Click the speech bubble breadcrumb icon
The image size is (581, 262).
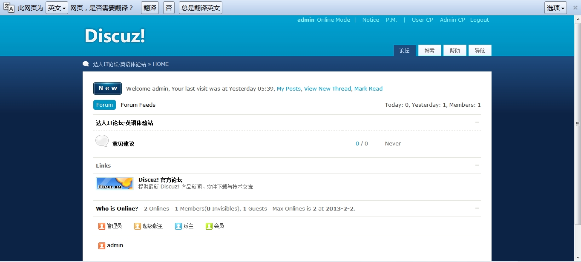click(x=86, y=64)
